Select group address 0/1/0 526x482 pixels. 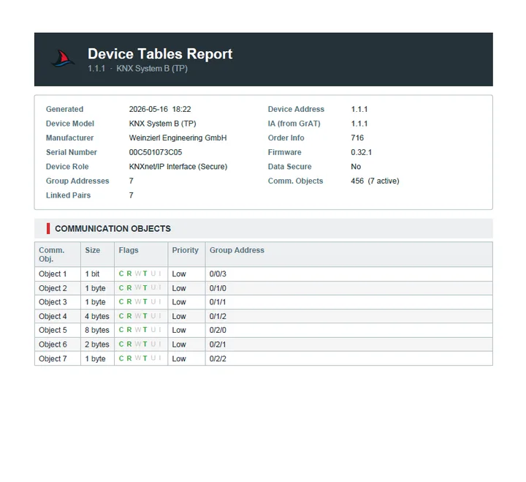pos(218,288)
